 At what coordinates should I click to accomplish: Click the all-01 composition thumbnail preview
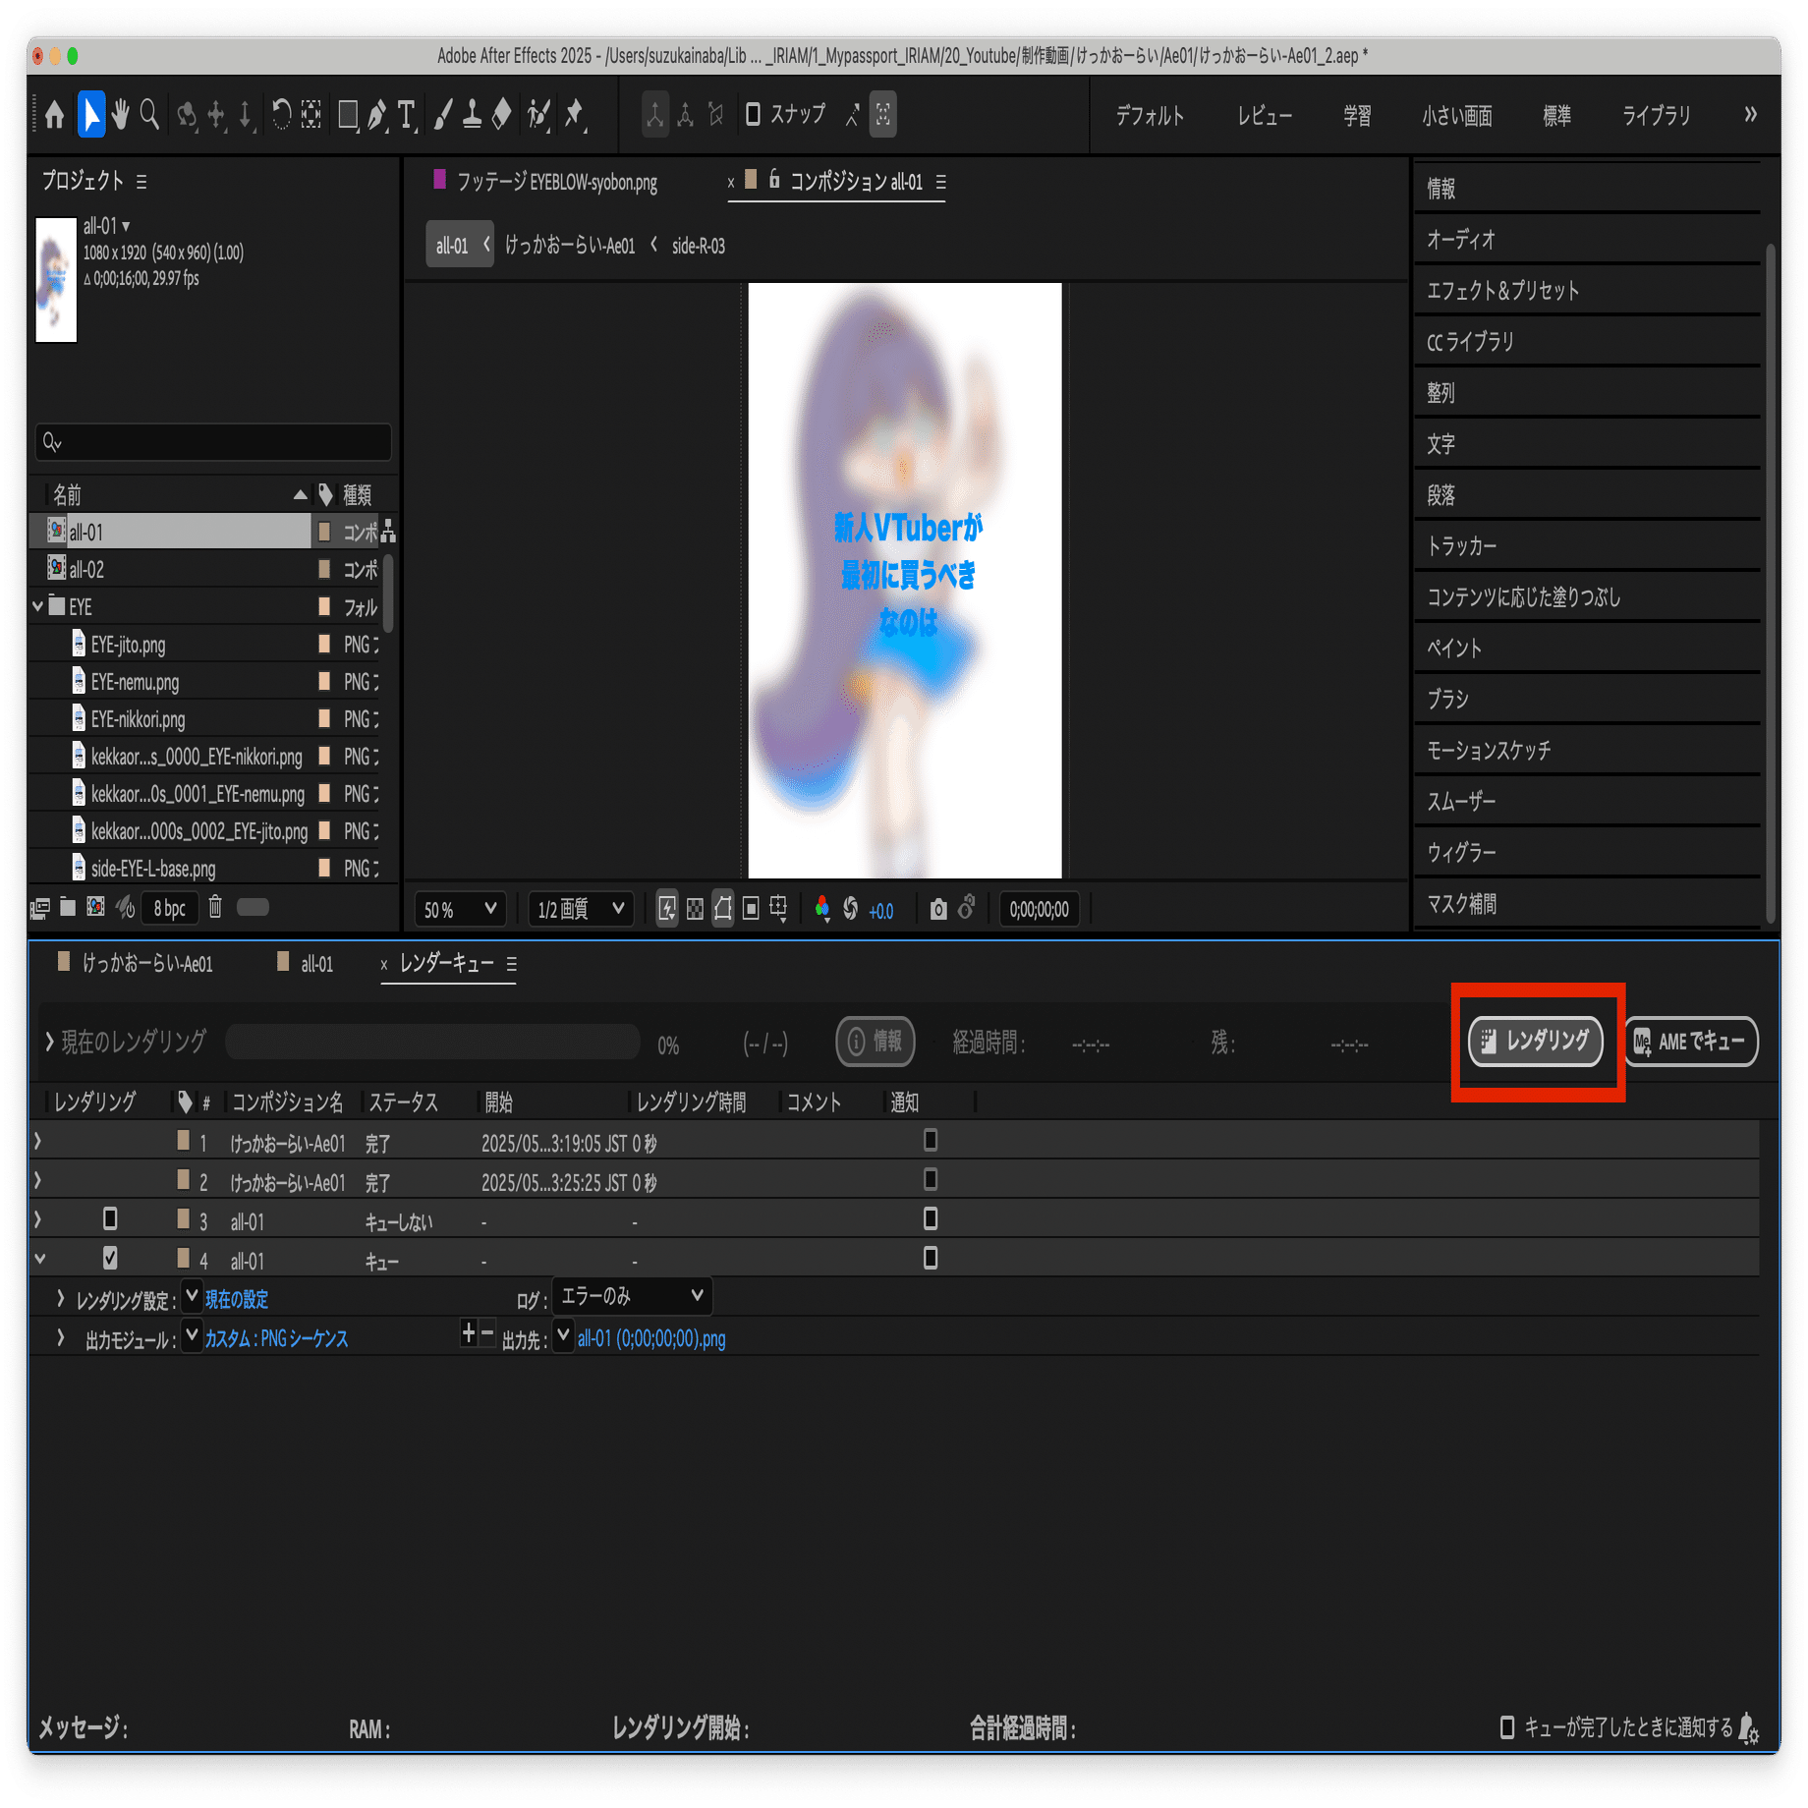click(56, 279)
